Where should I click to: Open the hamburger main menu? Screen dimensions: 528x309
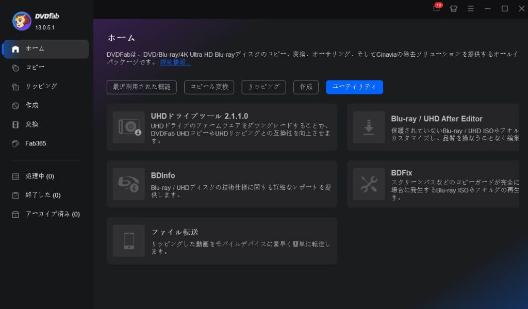coord(471,9)
